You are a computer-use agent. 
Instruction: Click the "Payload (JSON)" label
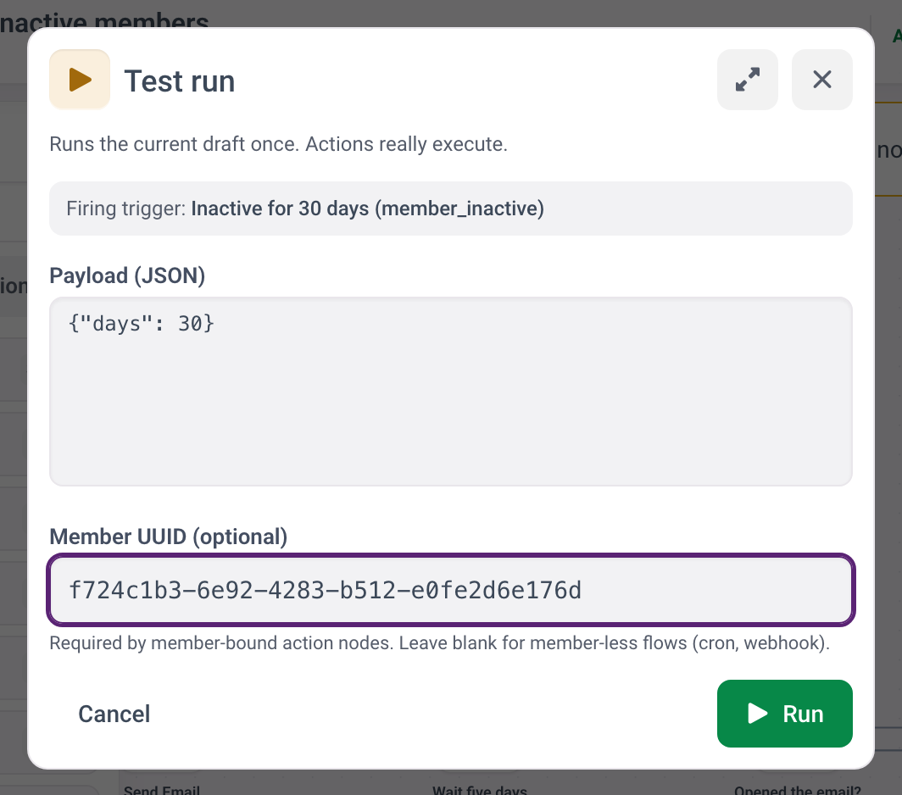point(127,275)
